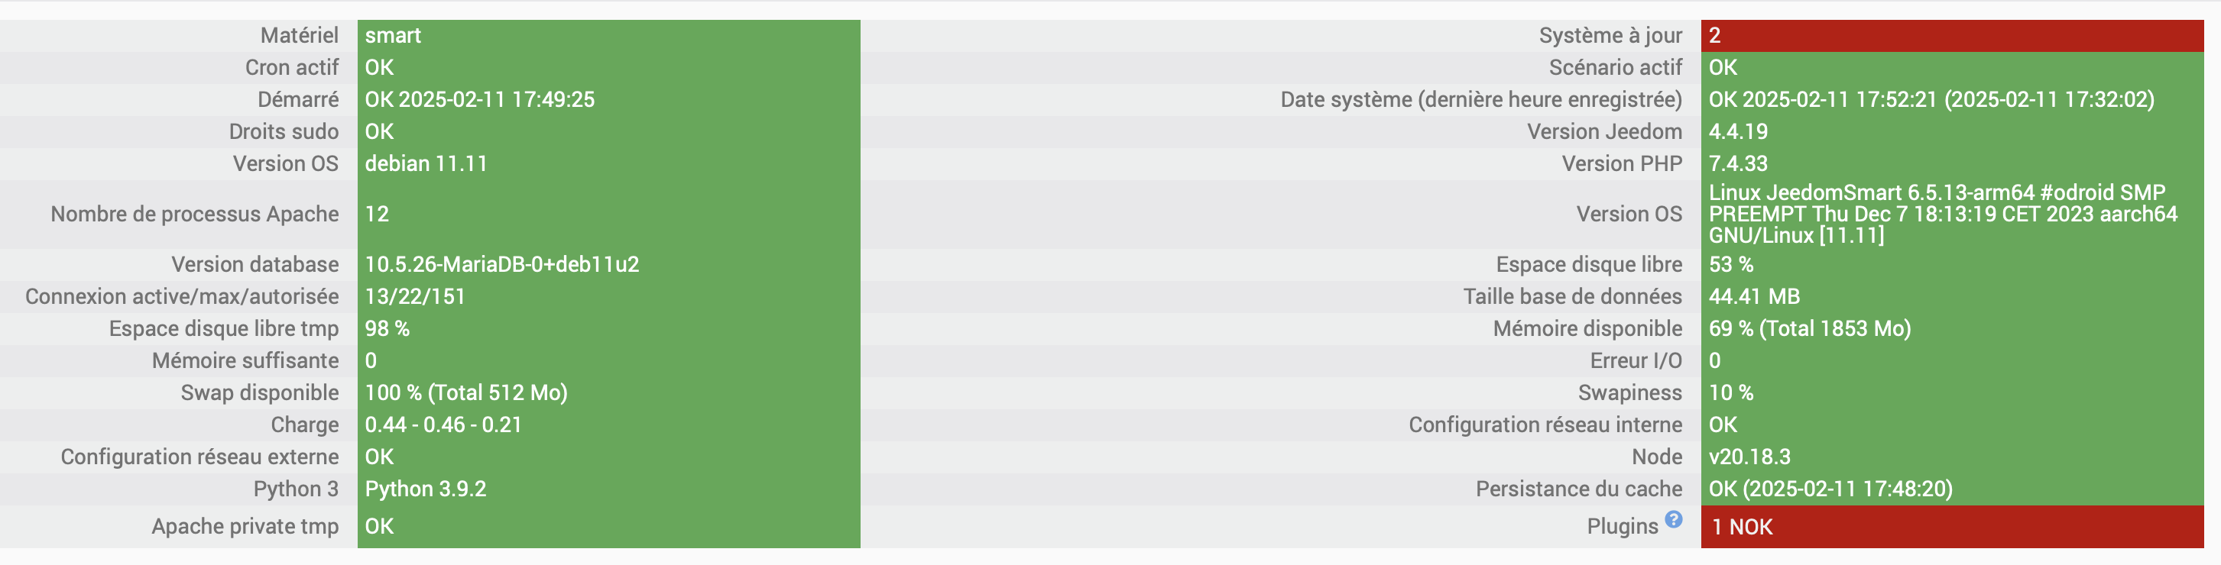Image resolution: width=2221 pixels, height=565 pixels.
Task: Click the PHP version 7.4.33 value
Action: (1738, 163)
